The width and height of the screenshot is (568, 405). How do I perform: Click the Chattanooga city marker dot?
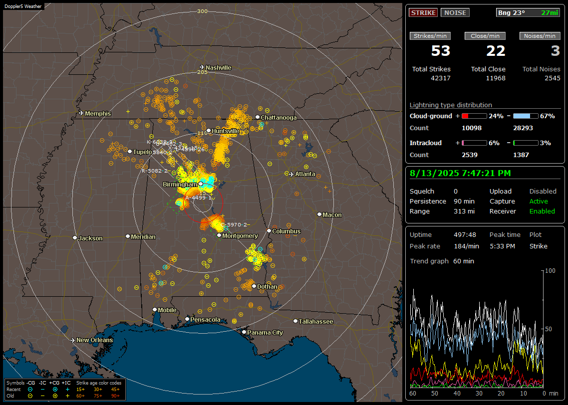point(258,117)
